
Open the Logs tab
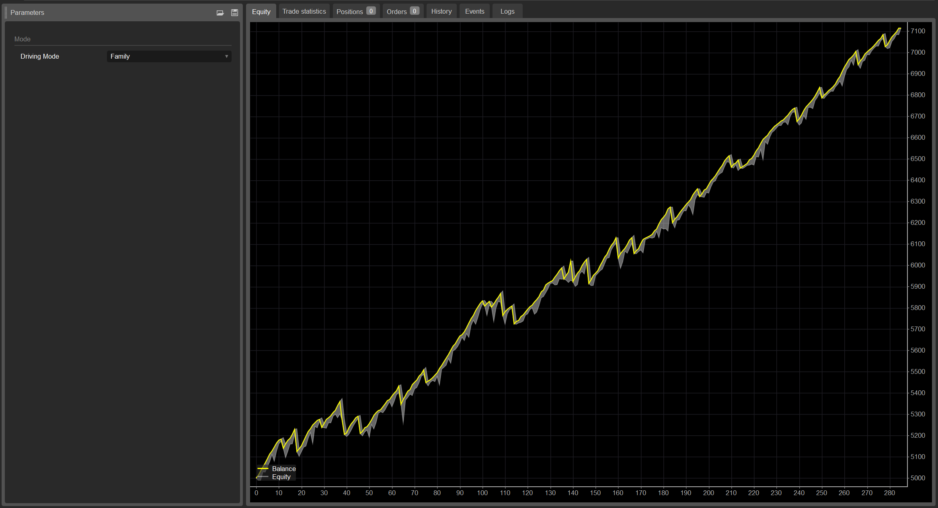click(x=507, y=11)
